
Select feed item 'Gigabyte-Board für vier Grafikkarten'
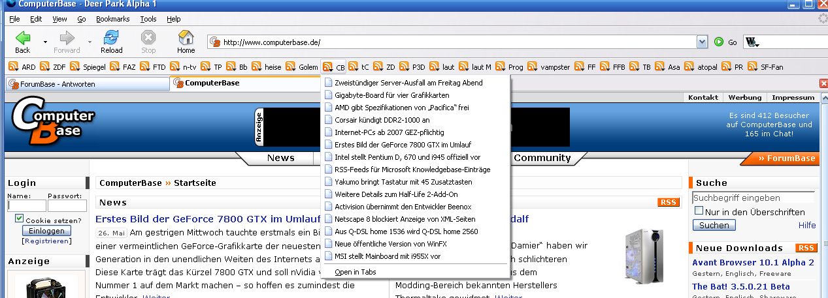[x=415, y=95]
